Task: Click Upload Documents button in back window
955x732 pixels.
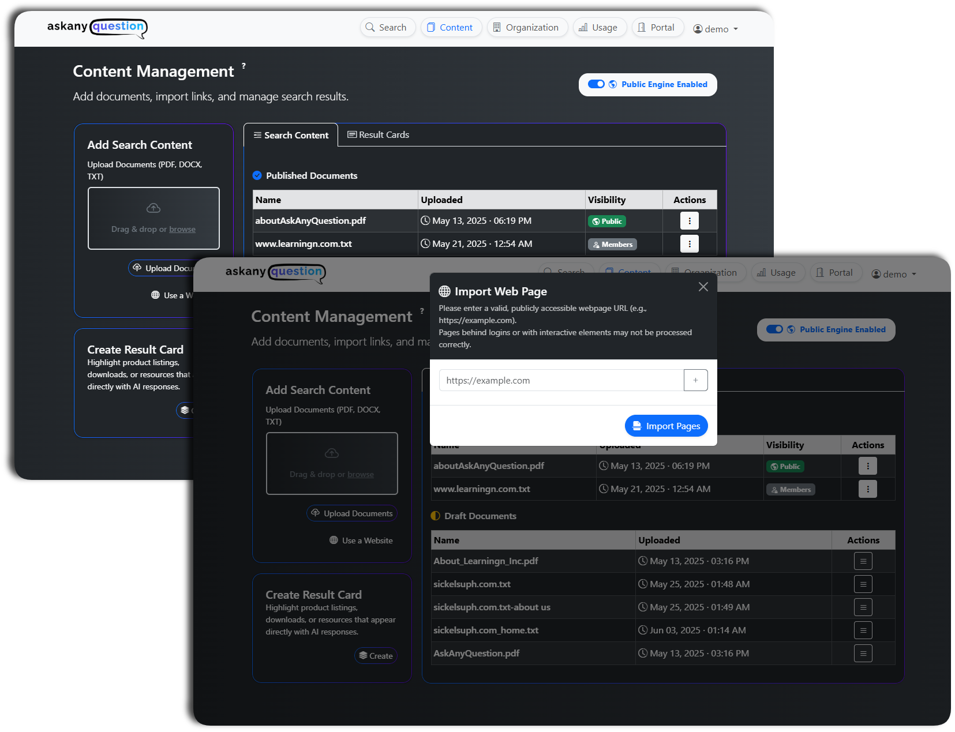Action: [161, 268]
